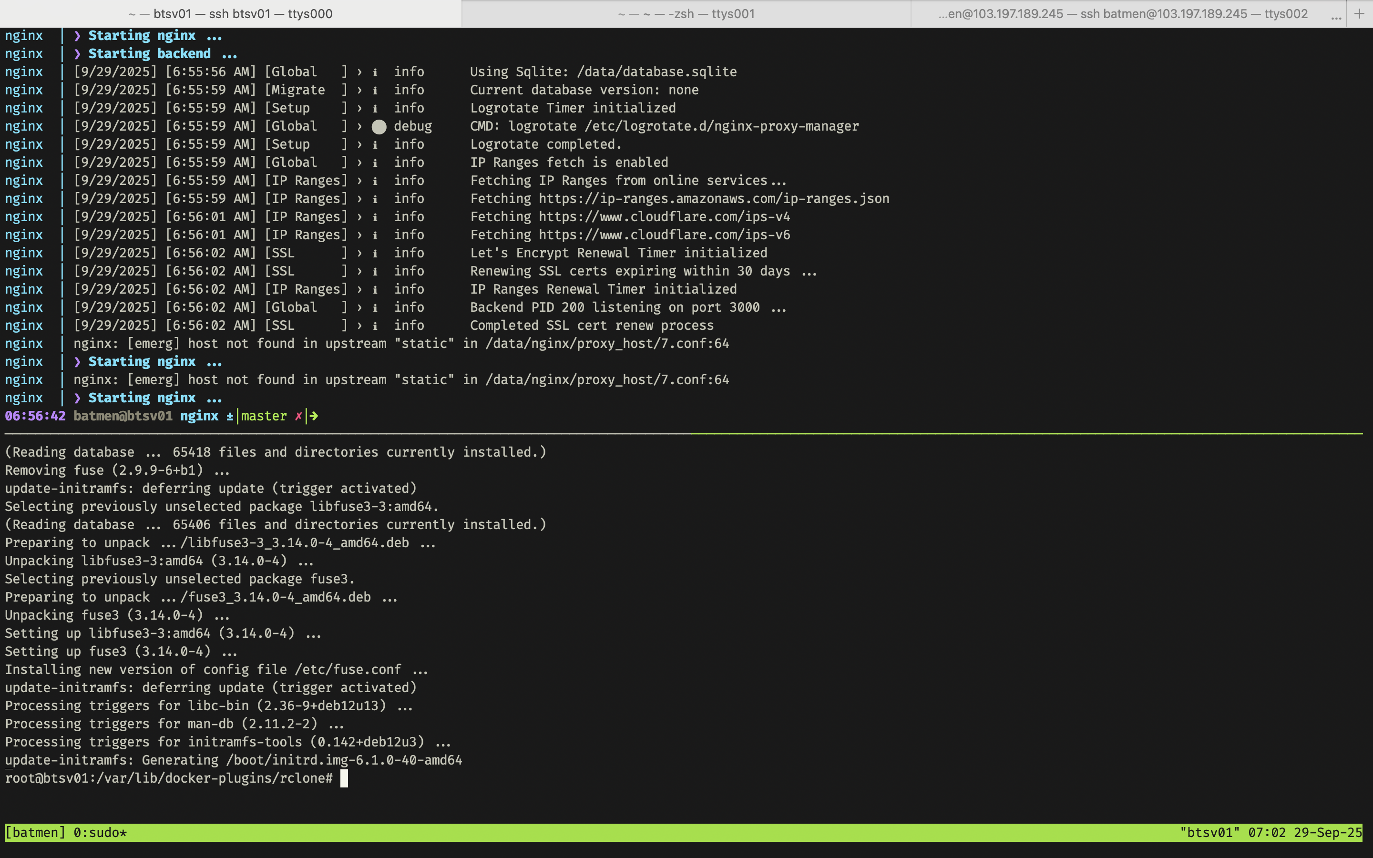Image resolution: width=1373 pixels, height=858 pixels.
Task: Open a new tab with plus button
Action: pos(1359,14)
